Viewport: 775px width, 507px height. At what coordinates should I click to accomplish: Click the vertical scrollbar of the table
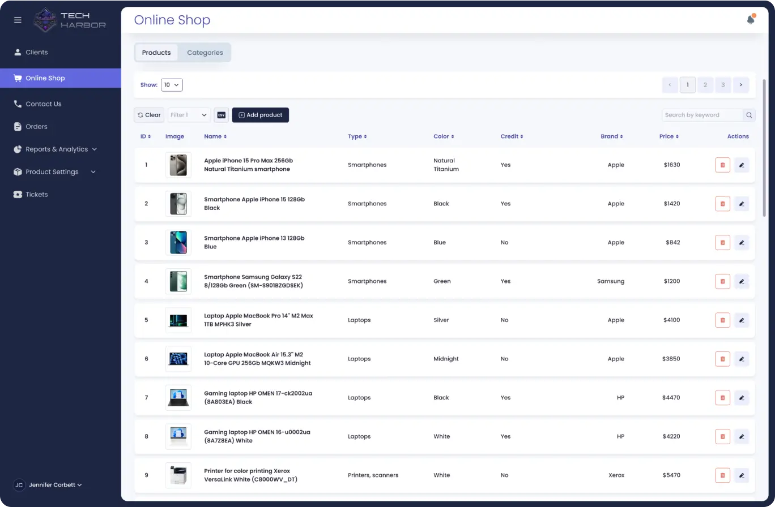coord(764,148)
